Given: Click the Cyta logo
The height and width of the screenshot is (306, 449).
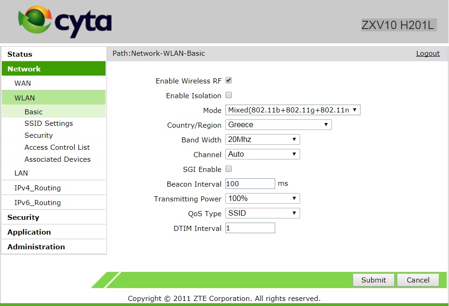Looking at the screenshot, I should pyautogui.click(x=65, y=22).
